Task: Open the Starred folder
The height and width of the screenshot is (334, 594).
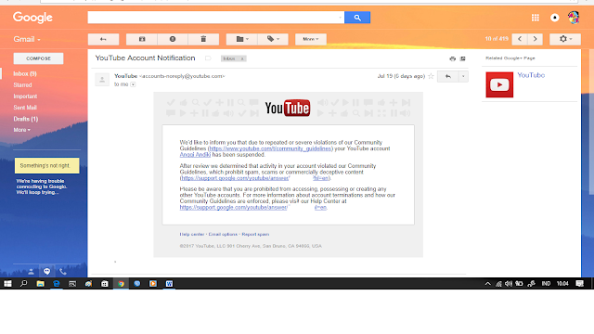Action: tap(22, 85)
